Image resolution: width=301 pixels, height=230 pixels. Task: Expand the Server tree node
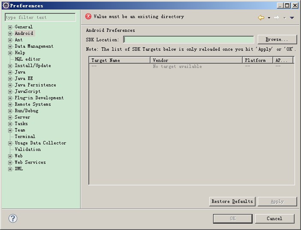pos(10,117)
